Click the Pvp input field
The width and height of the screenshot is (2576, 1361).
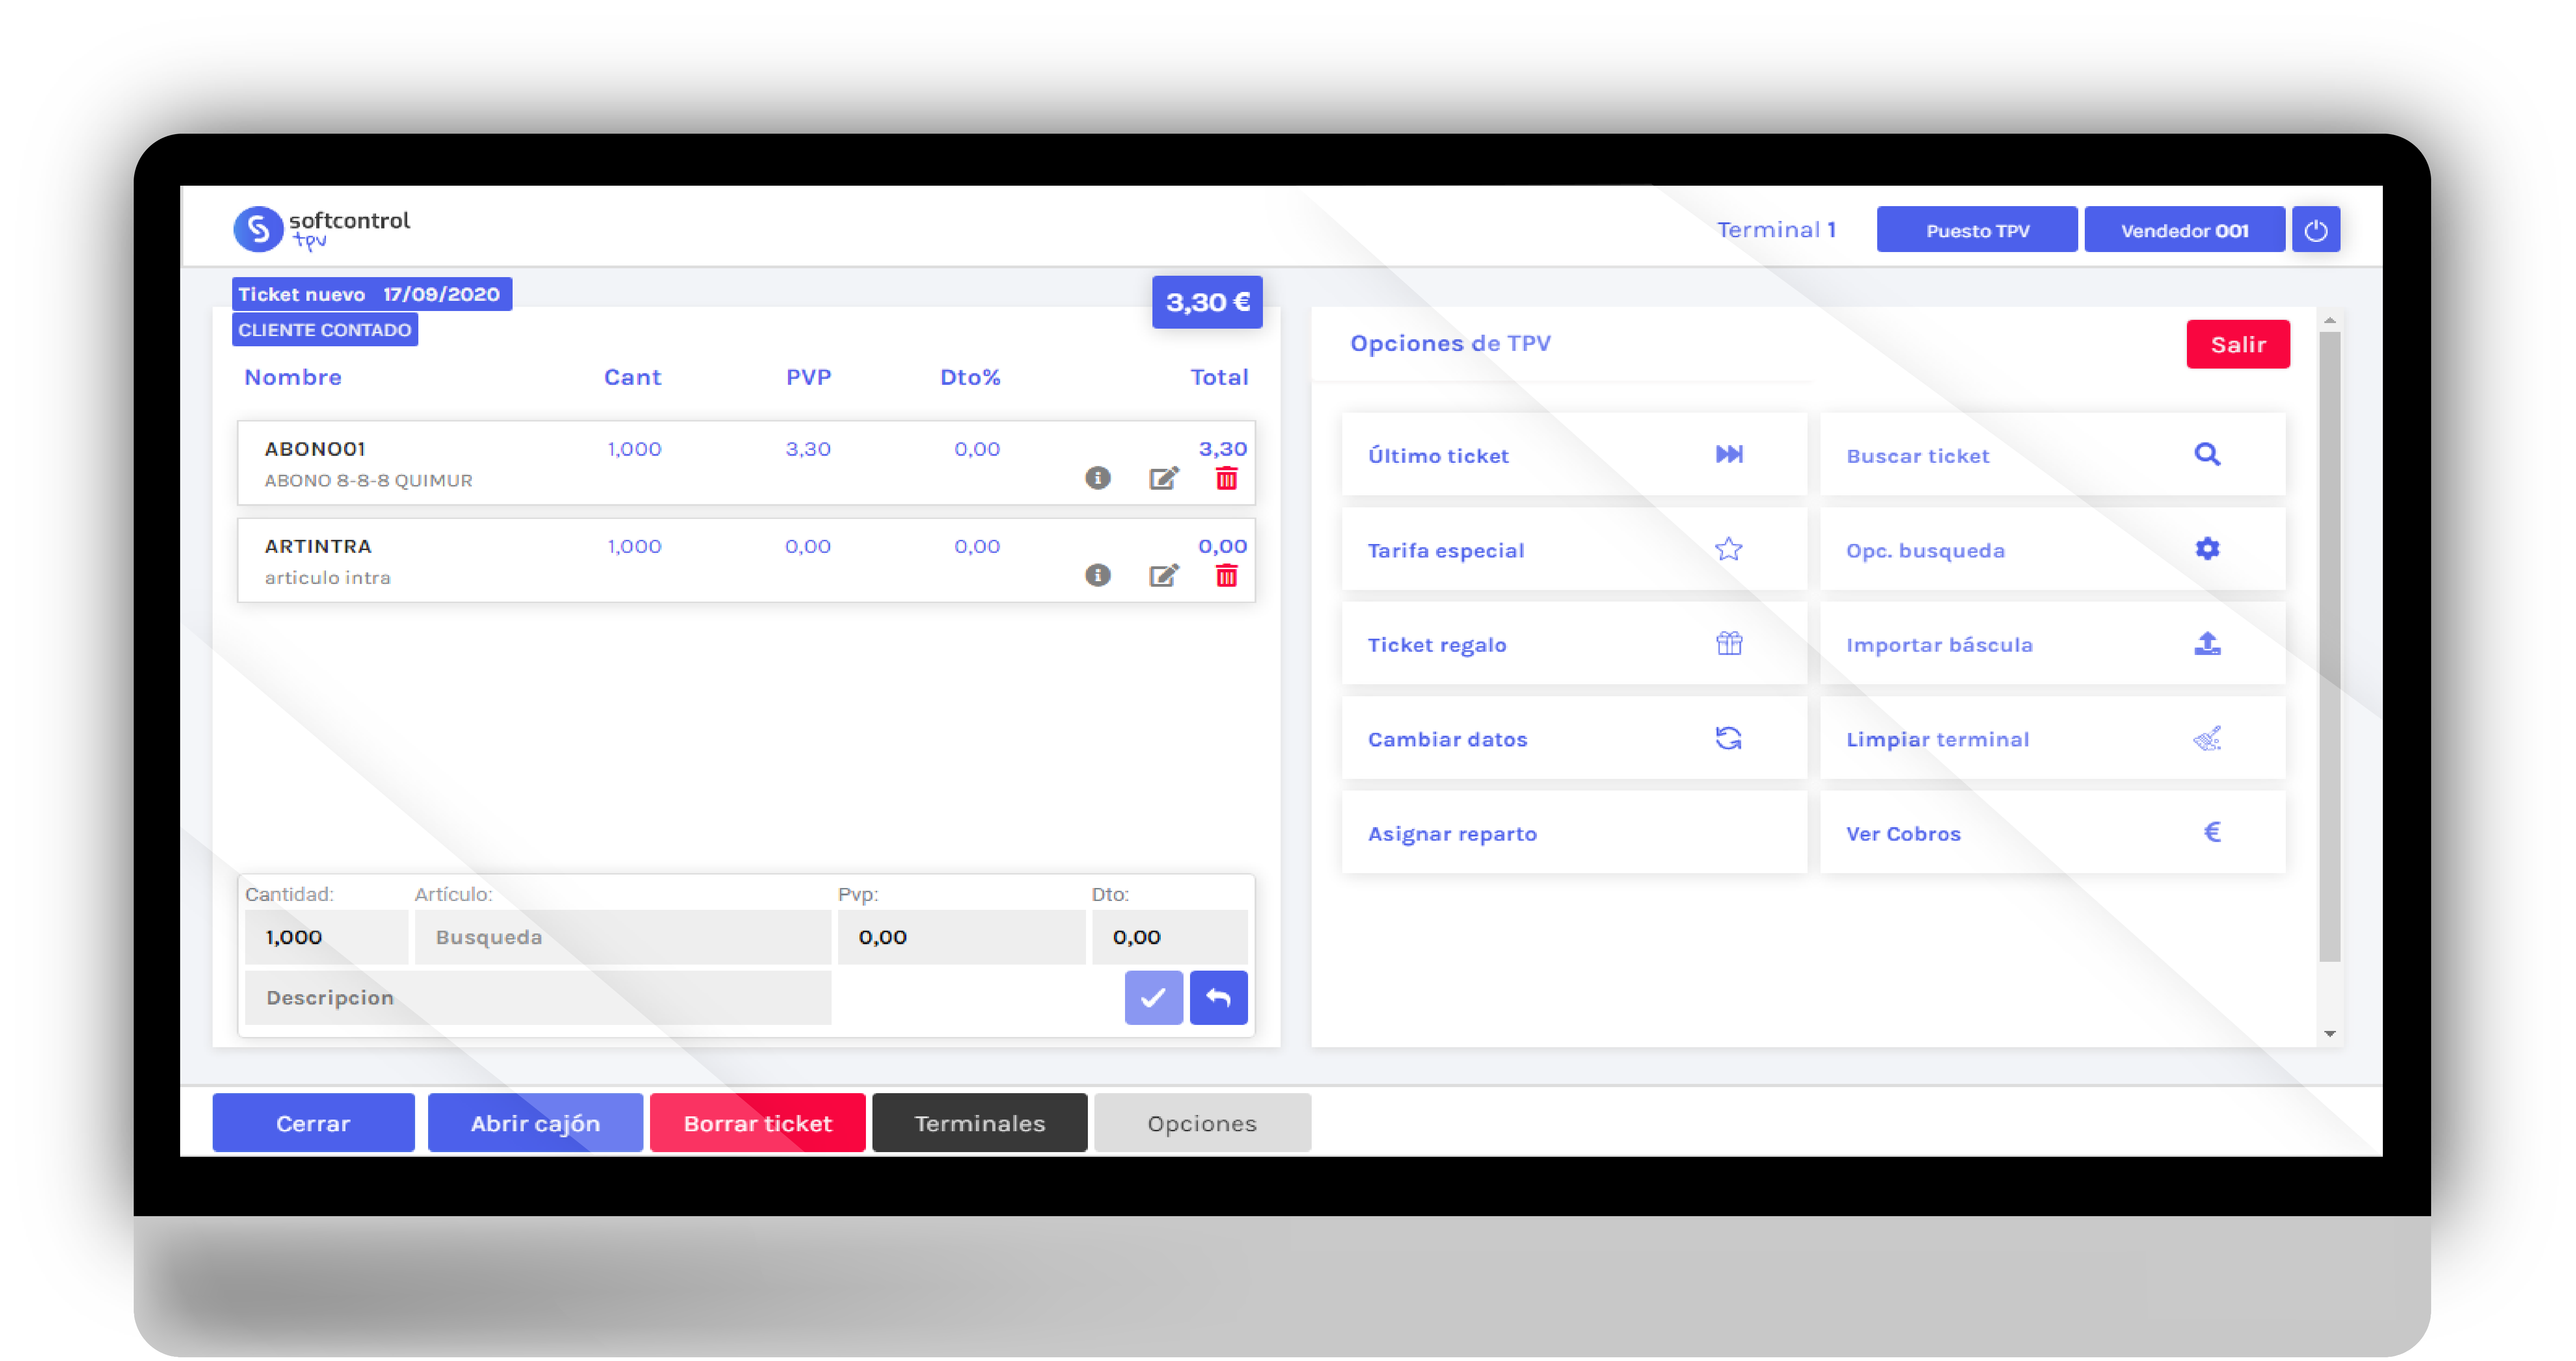(961, 937)
